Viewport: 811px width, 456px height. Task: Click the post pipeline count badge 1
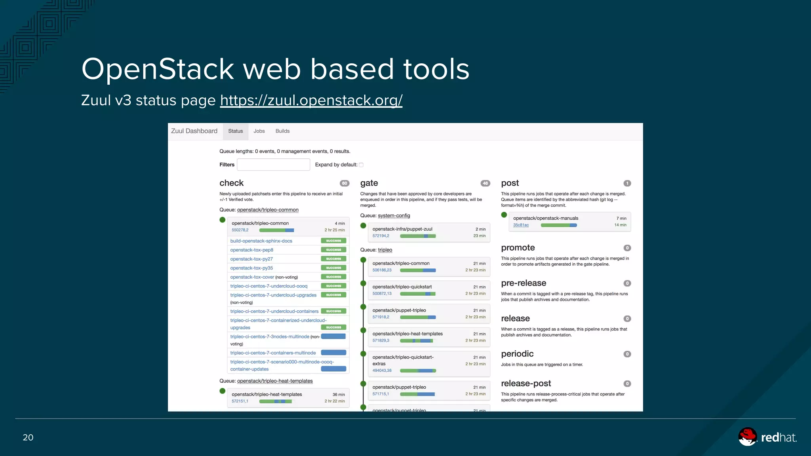(x=627, y=183)
